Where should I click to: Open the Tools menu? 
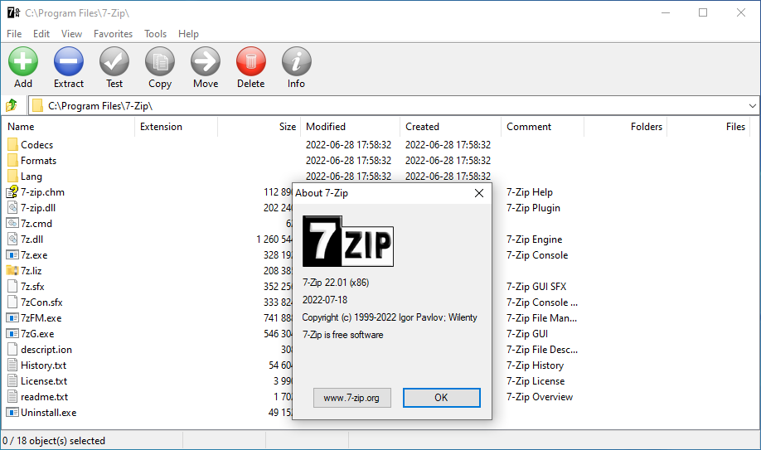point(155,34)
